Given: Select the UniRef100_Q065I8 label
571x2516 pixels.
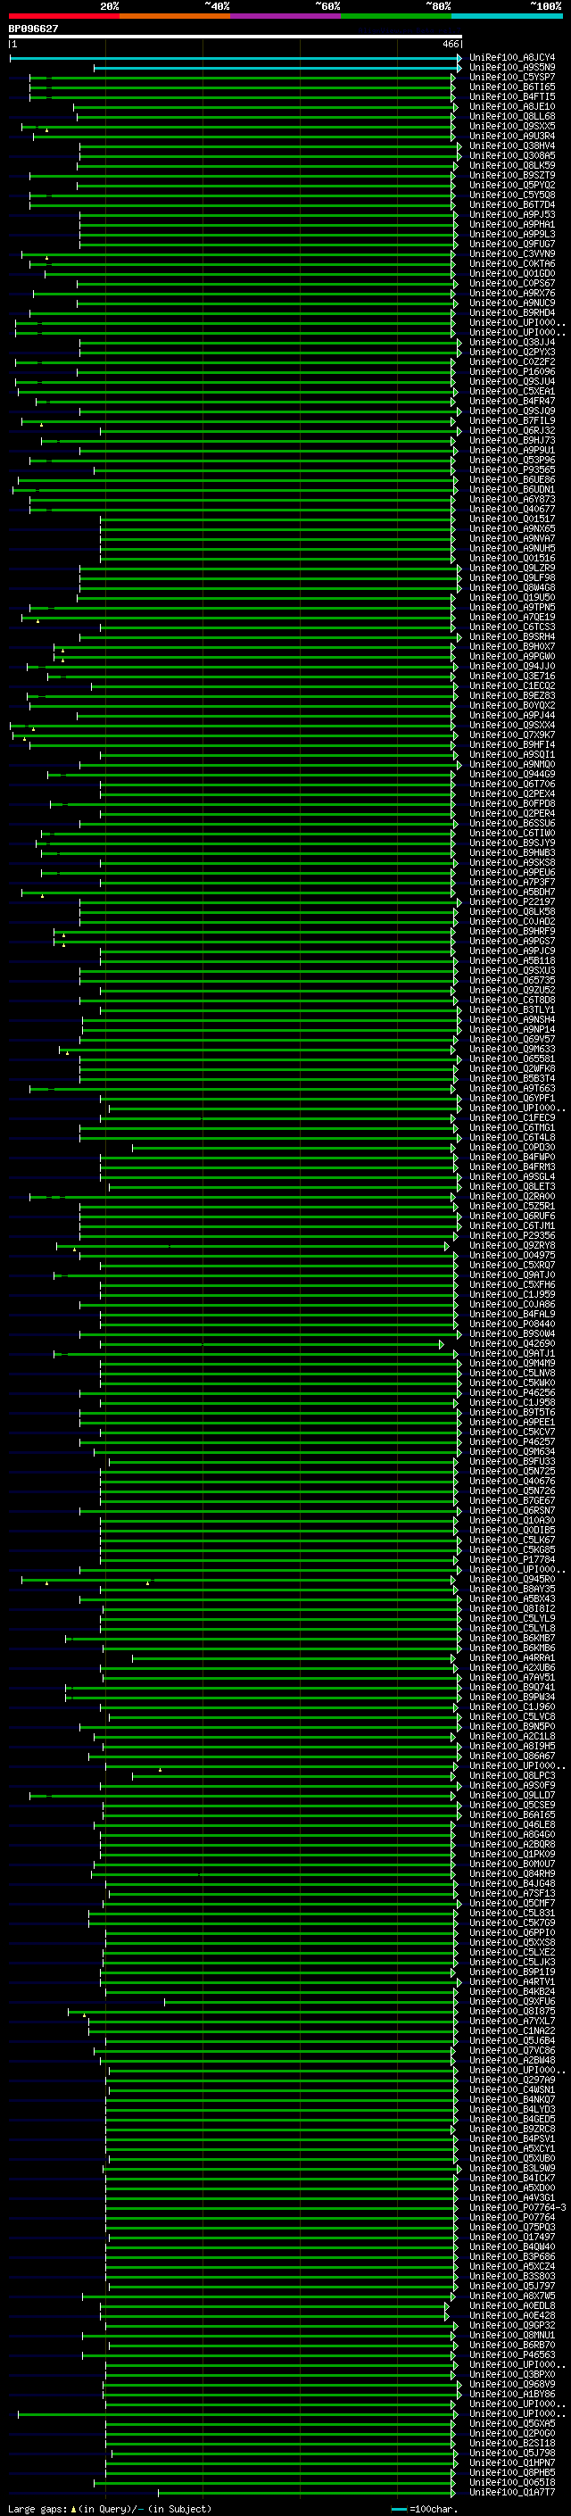Looking at the screenshot, I should point(511,2483).
